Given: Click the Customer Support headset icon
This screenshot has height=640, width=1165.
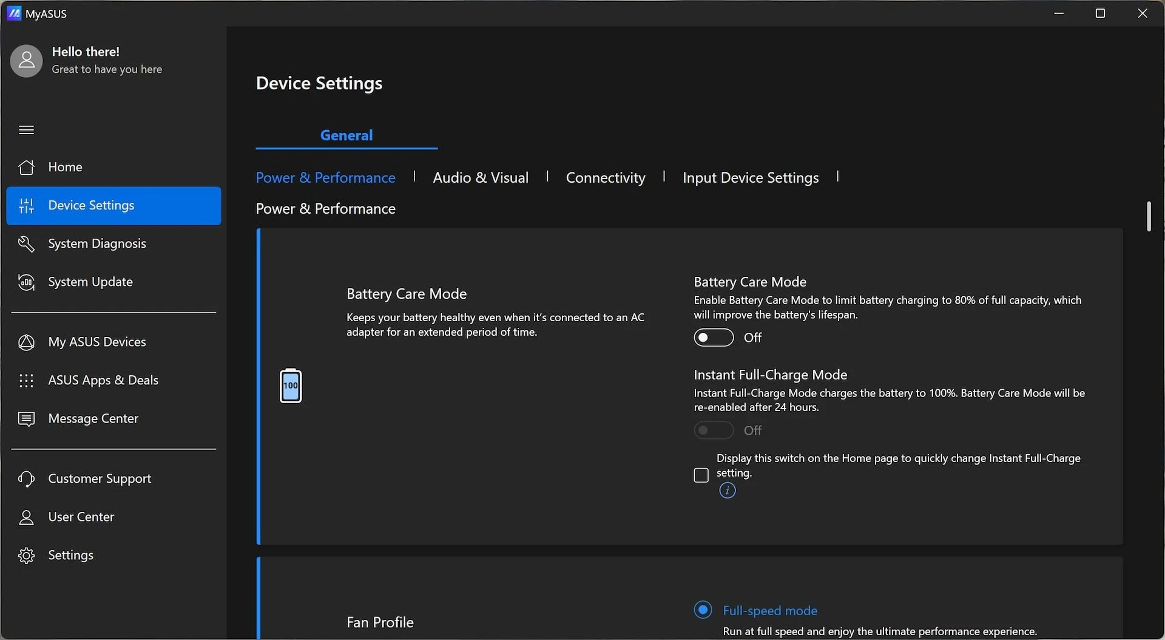Looking at the screenshot, I should 26,479.
